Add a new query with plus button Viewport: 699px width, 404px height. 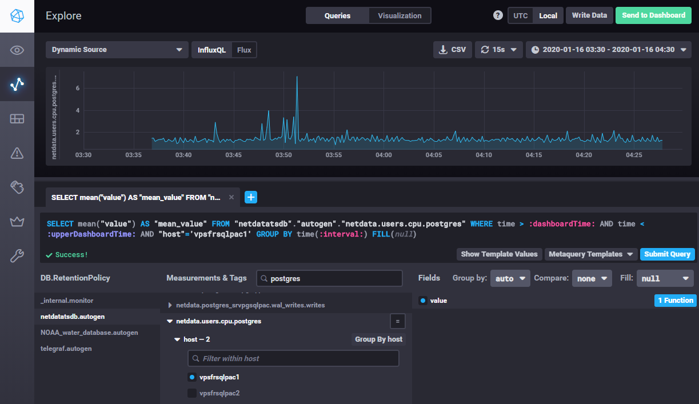pos(251,197)
